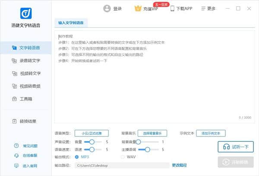This screenshot has height=176, width=259.
Task: Click the 背景音量 value 1
Action: (x=163, y=142)
